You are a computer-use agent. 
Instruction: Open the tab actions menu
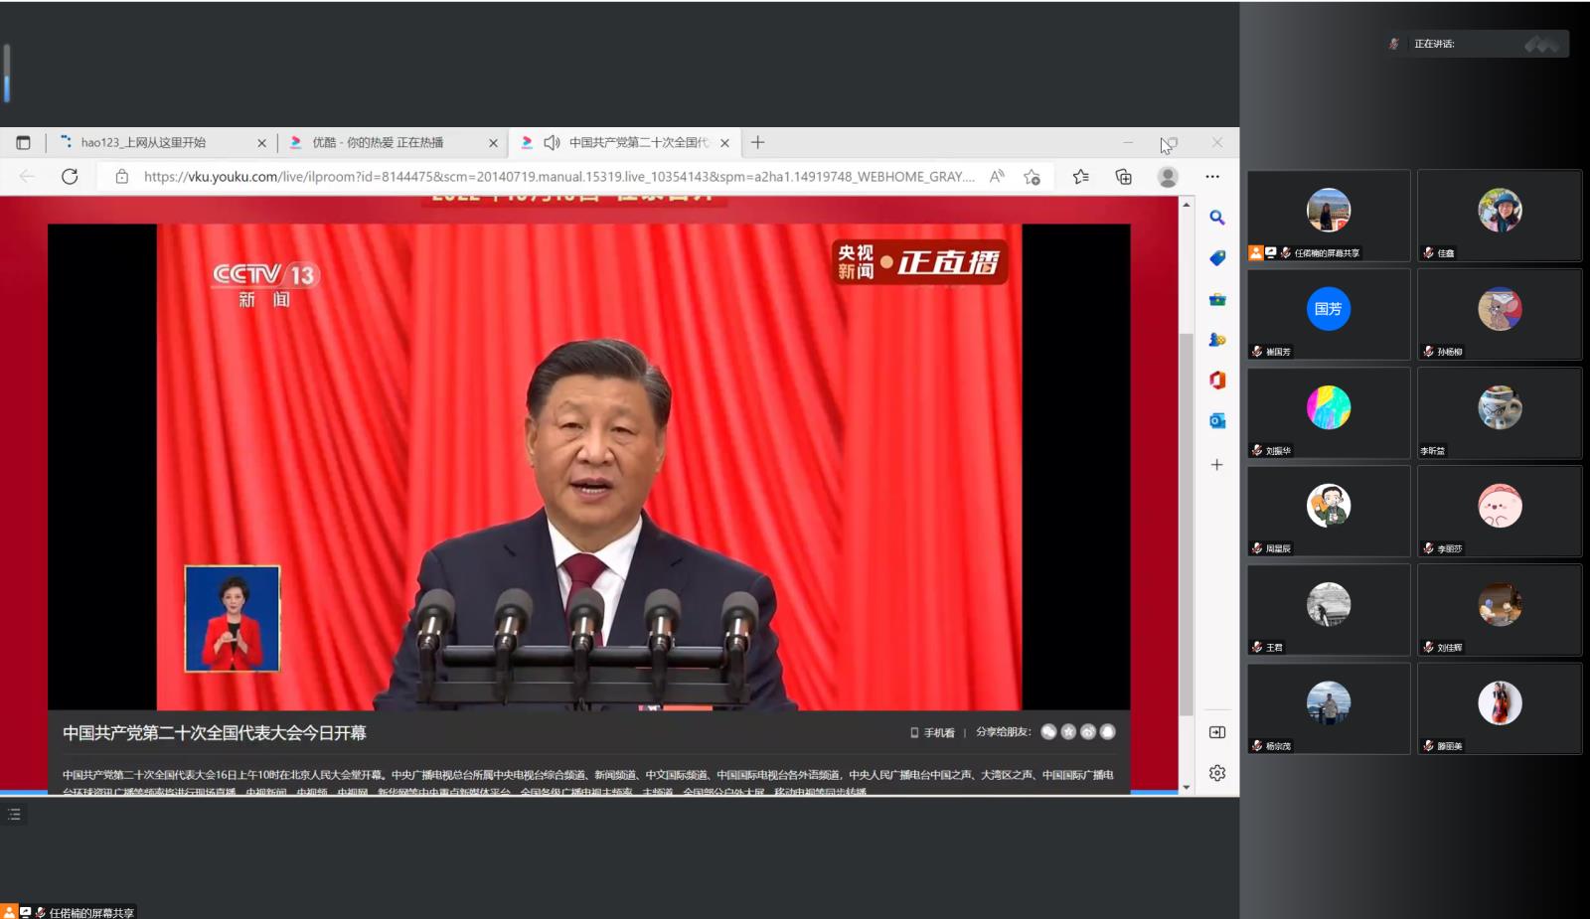[x=24, y=143]
